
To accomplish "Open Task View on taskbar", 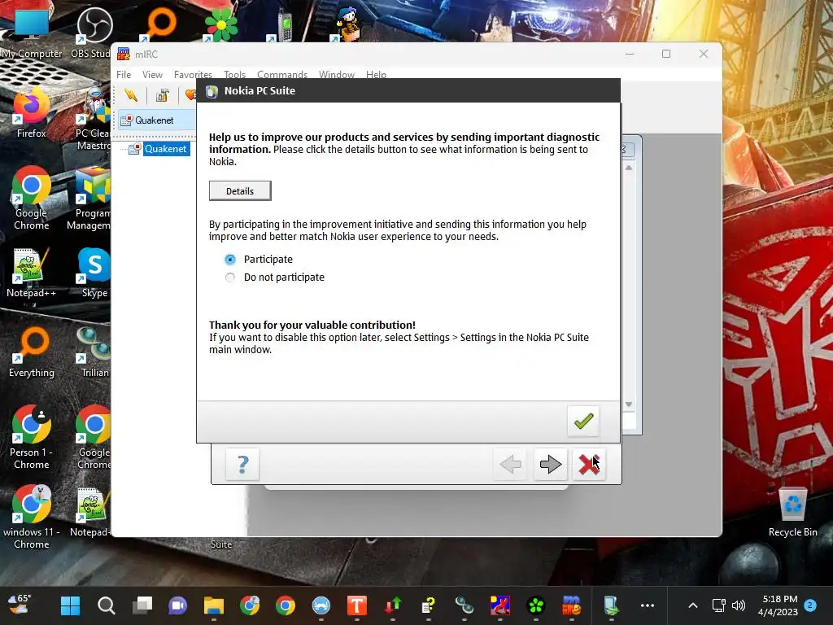I will pyautogui.click(x=142, y=605).
